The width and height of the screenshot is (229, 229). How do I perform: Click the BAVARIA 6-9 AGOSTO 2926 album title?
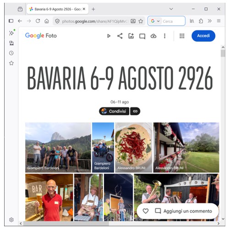point(120,78)
